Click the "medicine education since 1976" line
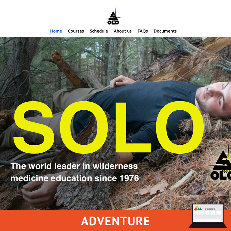This screenshot has width=231, height=231. [x=75, y=178]
